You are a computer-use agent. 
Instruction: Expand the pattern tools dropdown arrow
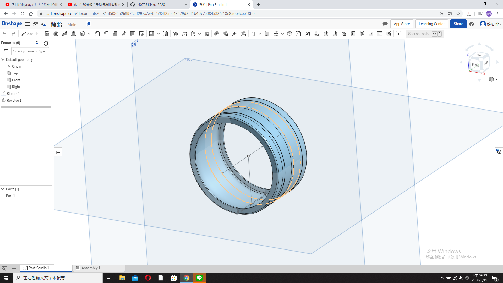tap(158, 34)
